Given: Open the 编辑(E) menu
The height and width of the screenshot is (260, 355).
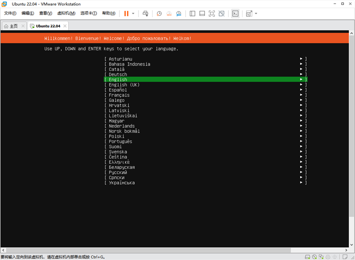Looking at the screenshot, I should pos(28,13).
